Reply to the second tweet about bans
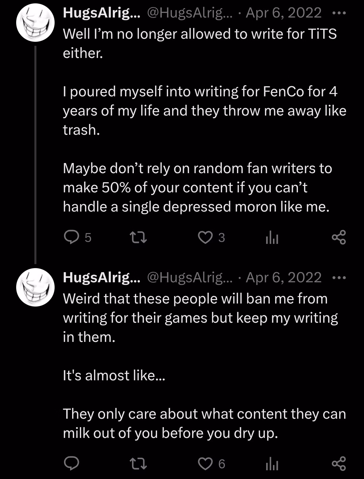This screenshot has width=364, height=479. coord(71,464)
